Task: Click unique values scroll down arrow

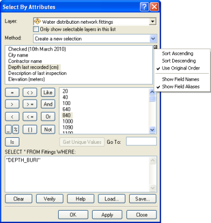Action: tap(152, 130)
